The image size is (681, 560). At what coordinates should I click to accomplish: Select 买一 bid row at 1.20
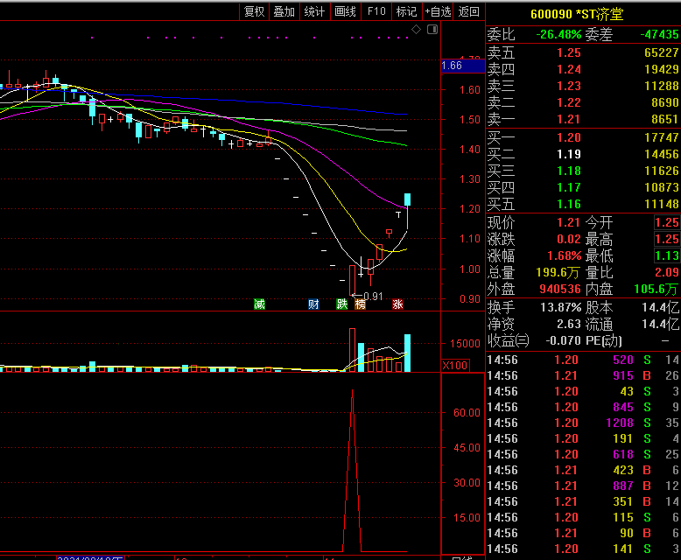(x=583, y=137)
